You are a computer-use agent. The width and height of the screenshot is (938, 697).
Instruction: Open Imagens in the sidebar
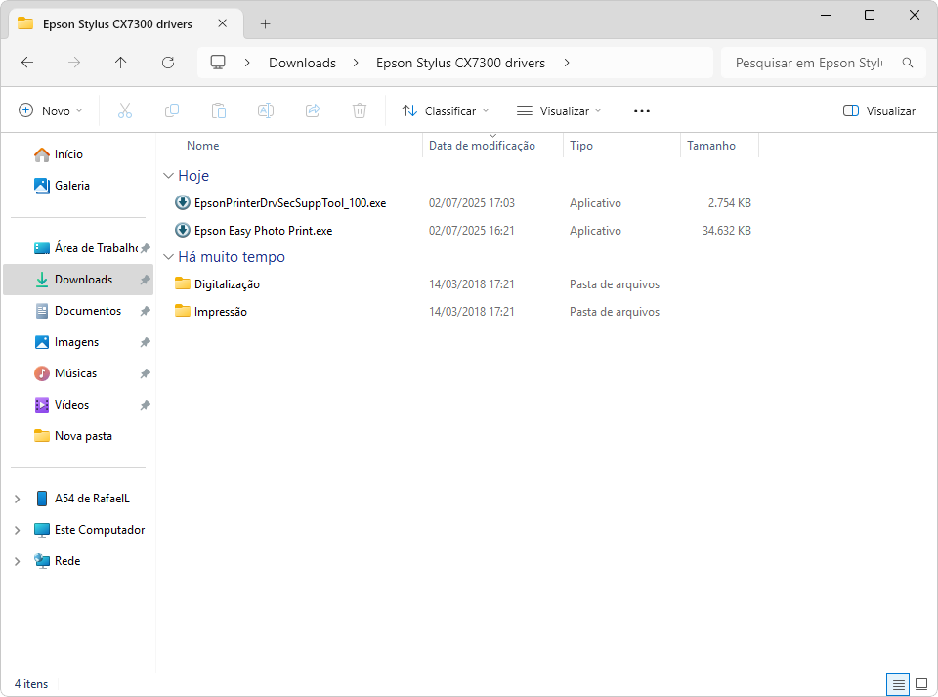click(76, 342)
